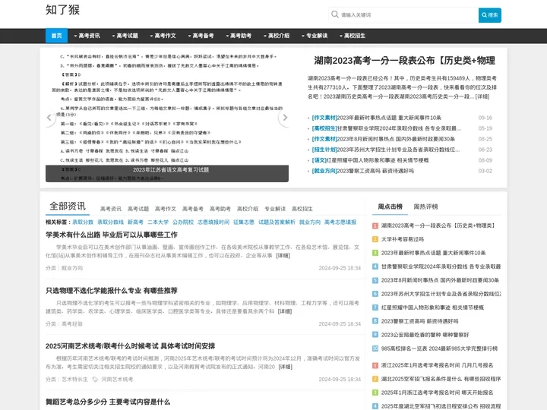Open [招生计划] tag on 苏州大学 row

click(324, 150)
